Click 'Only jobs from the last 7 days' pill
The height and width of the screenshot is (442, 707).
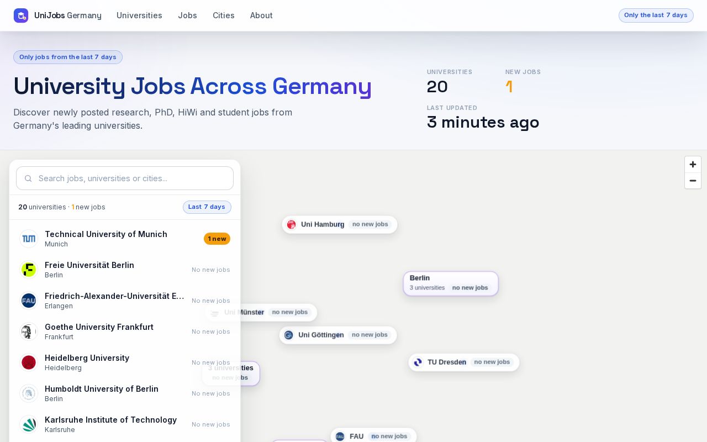point(68,57)
